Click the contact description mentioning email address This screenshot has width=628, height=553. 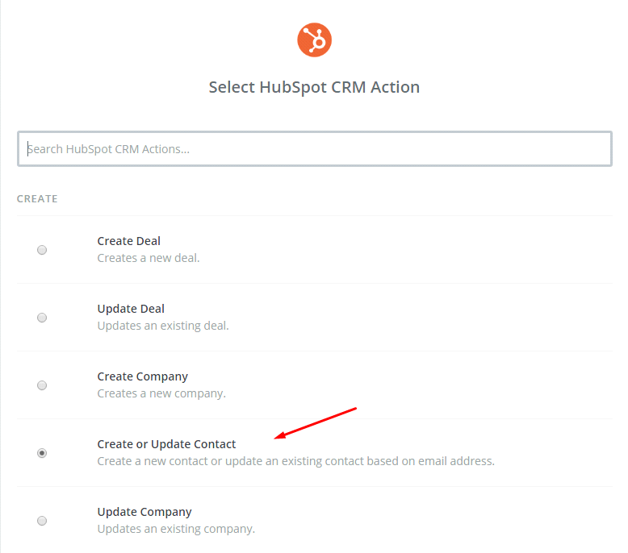[x=295, y=461]
